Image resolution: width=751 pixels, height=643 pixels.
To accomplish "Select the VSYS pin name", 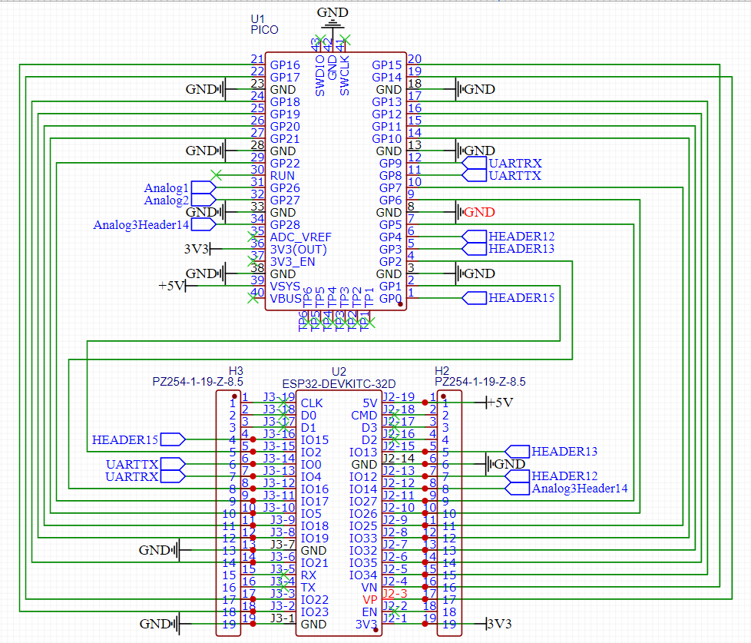I will [285, 287].
